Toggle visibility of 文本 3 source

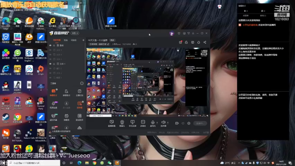pos(50,59)
